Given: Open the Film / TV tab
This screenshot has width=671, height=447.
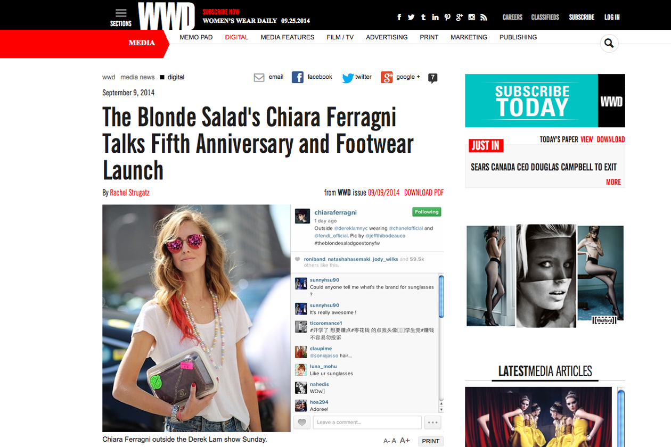Looking at the screenshot, I should pos(340,37).
